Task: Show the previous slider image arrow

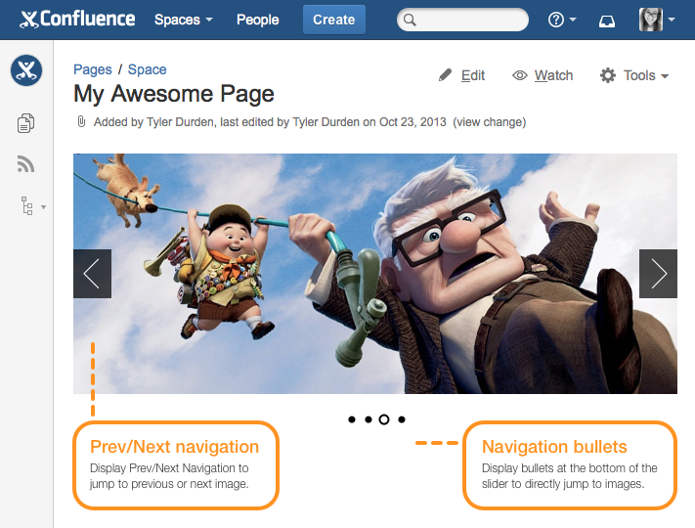Action: click(x=92, y=274)
